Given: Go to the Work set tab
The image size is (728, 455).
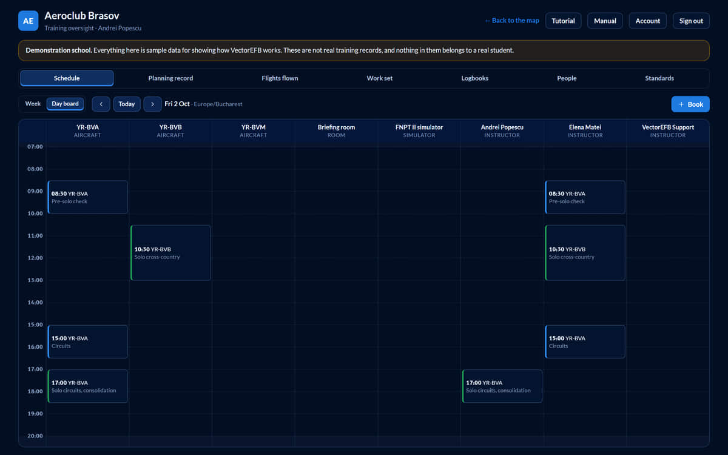Looking at the screenshot, I should (380, 78).
